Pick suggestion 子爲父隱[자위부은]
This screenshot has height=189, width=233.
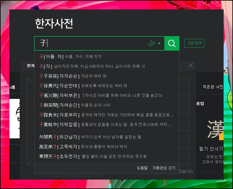coord(107,95)
